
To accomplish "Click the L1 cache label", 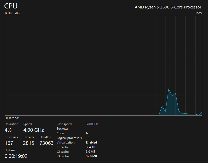I will click(x=63, y=147).
